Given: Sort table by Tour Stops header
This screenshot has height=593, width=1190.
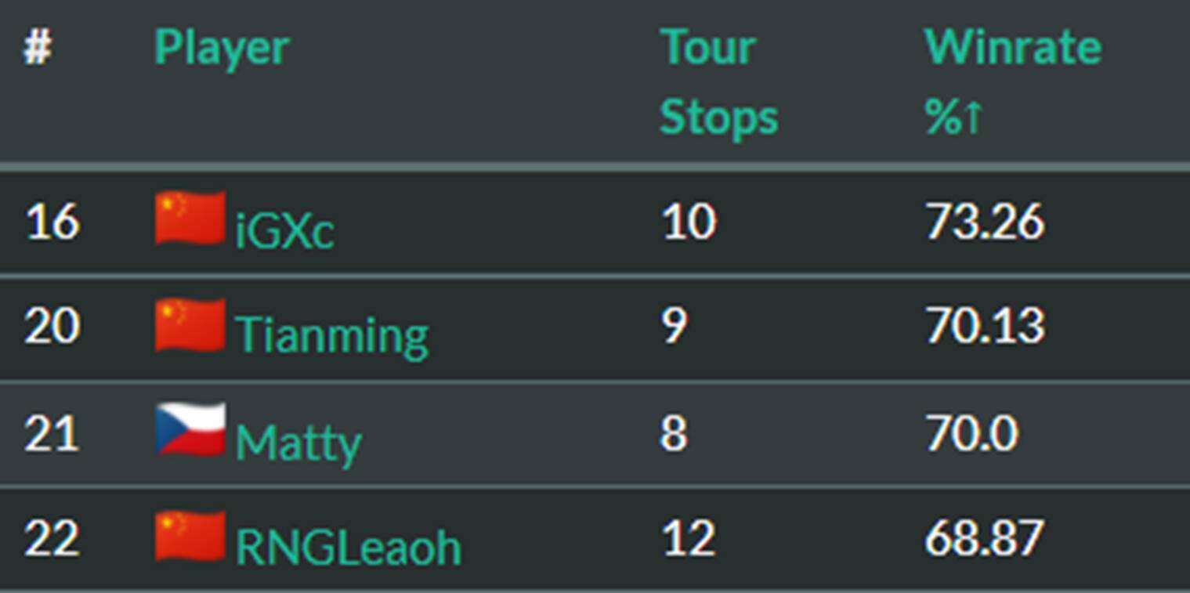Looking at the screenshot, I should (x=718, y=82).
